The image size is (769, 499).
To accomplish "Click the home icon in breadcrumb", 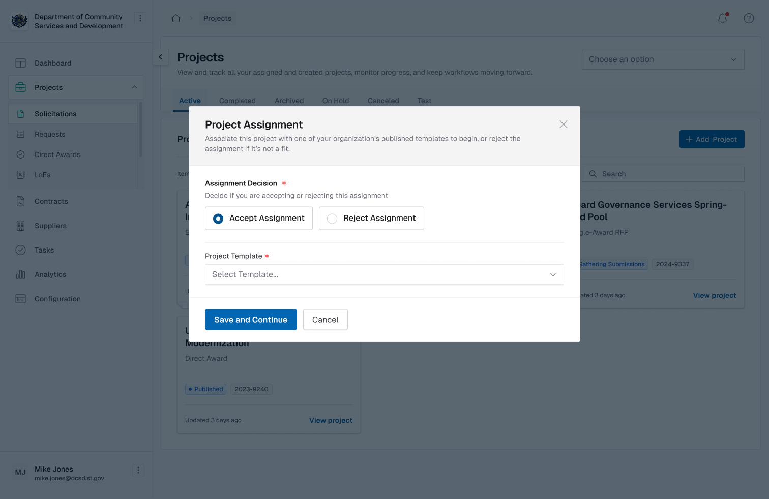I will pyautogui.click(x=176, y=18).
